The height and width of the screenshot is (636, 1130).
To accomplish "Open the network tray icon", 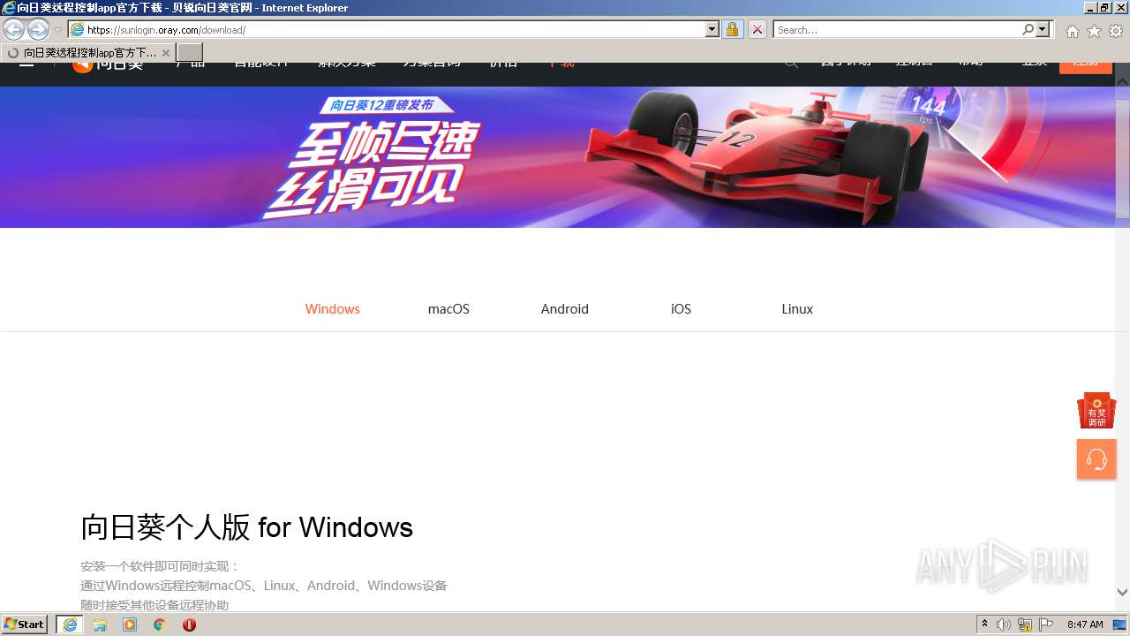I will point(1025,625).
